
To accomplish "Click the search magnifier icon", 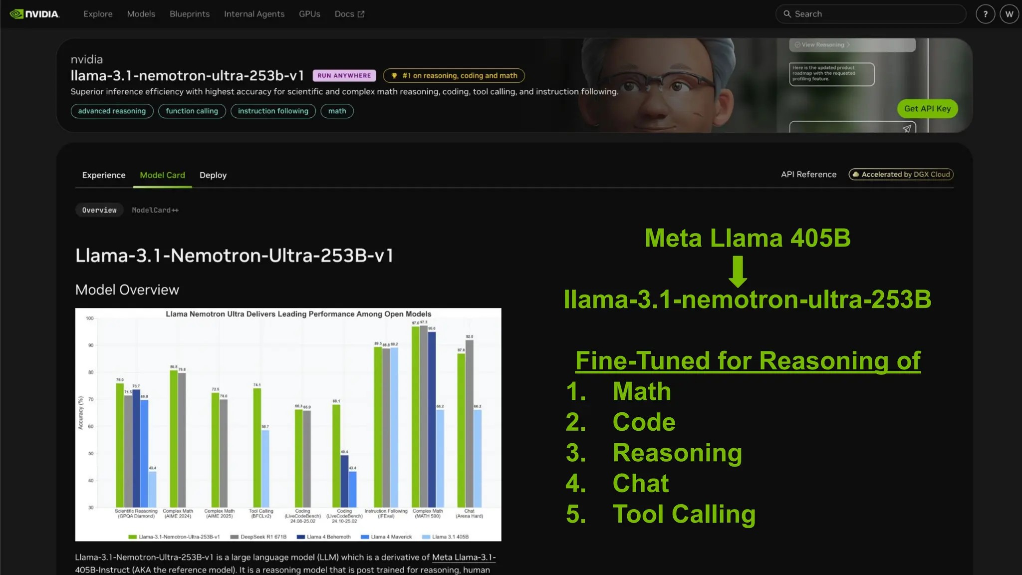I will tap(787, 14).
